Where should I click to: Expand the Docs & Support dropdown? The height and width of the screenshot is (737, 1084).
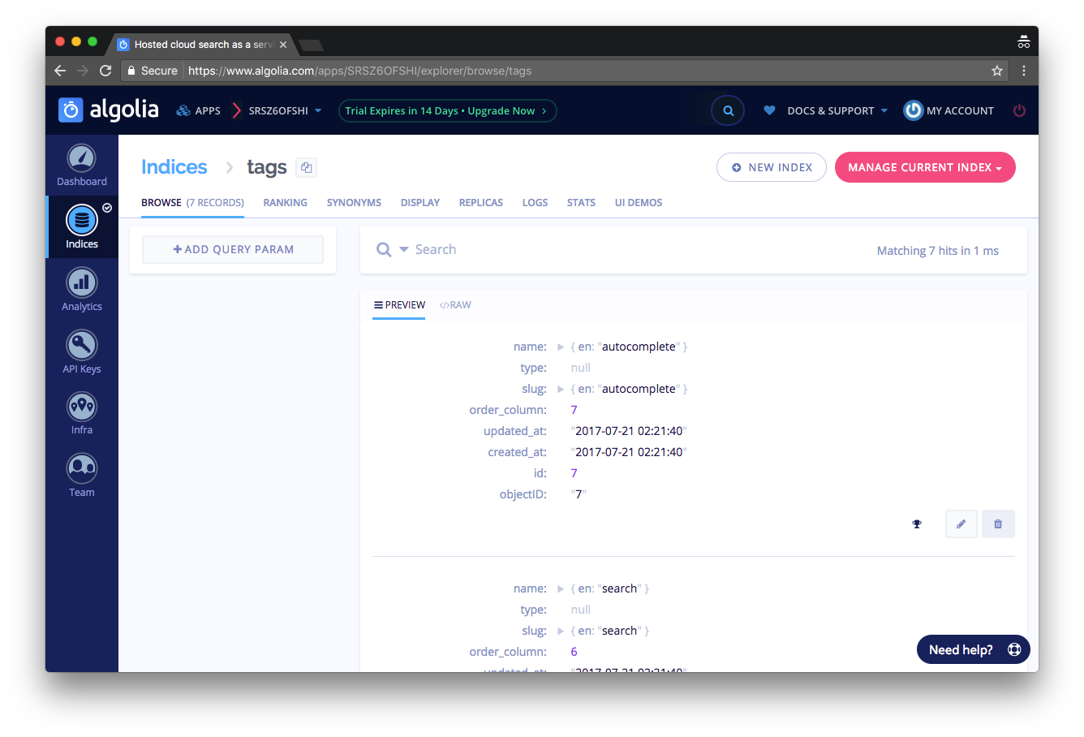coord(837,110)
